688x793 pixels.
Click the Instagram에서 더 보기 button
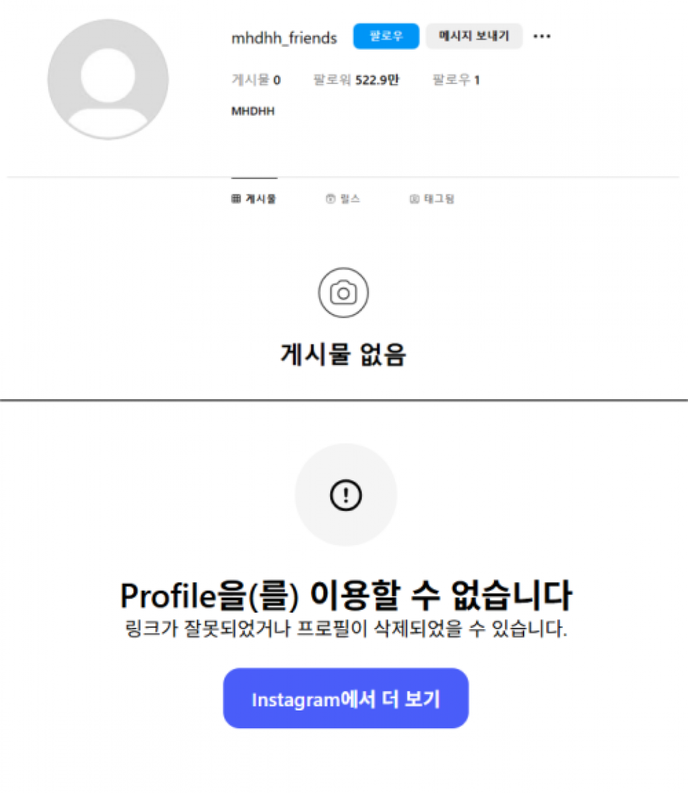point(345,699)
